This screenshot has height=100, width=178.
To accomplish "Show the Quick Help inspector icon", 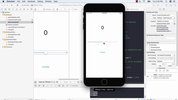I will [x=164, y=9].
